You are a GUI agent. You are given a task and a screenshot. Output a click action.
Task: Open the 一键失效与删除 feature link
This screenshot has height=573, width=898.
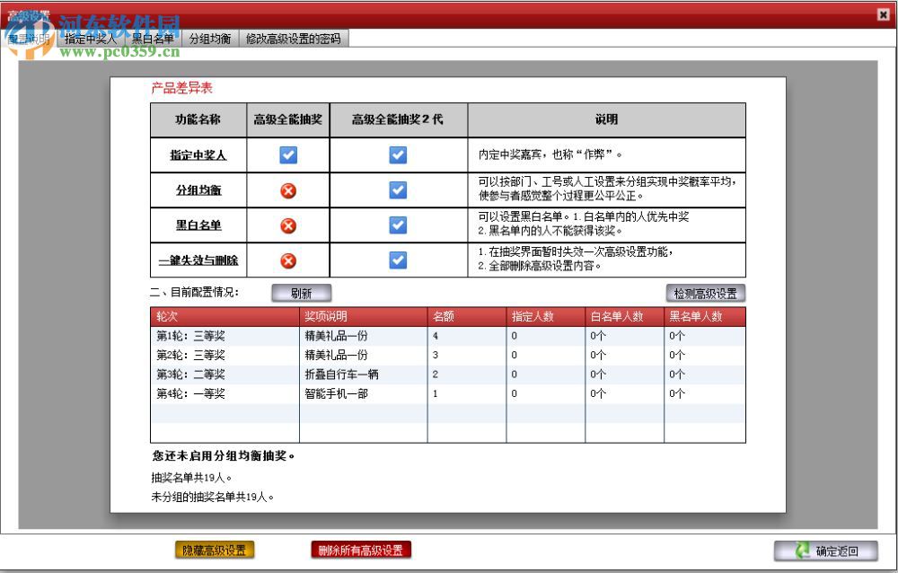click(x=198, y=260)
